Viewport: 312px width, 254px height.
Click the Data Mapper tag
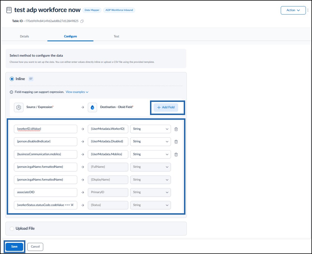tap(92, 10)
